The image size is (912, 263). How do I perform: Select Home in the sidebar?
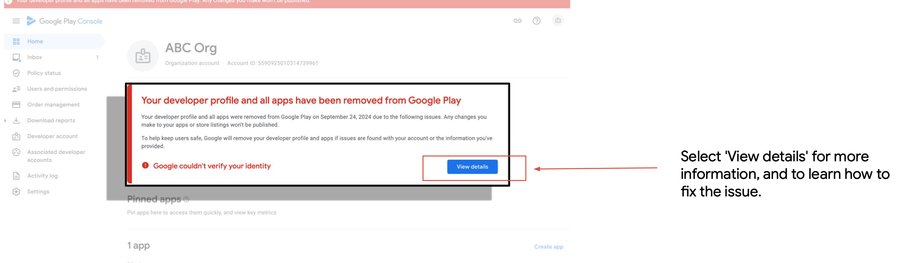35,41
